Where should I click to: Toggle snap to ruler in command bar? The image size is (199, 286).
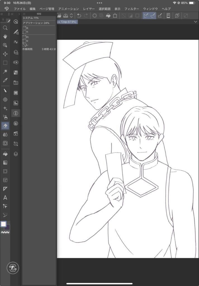tap(146, 16)
